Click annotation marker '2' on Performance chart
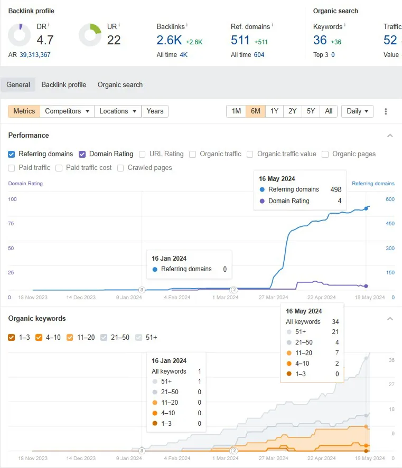The width and height of the screenshot is (402, 468). [234, 290]
